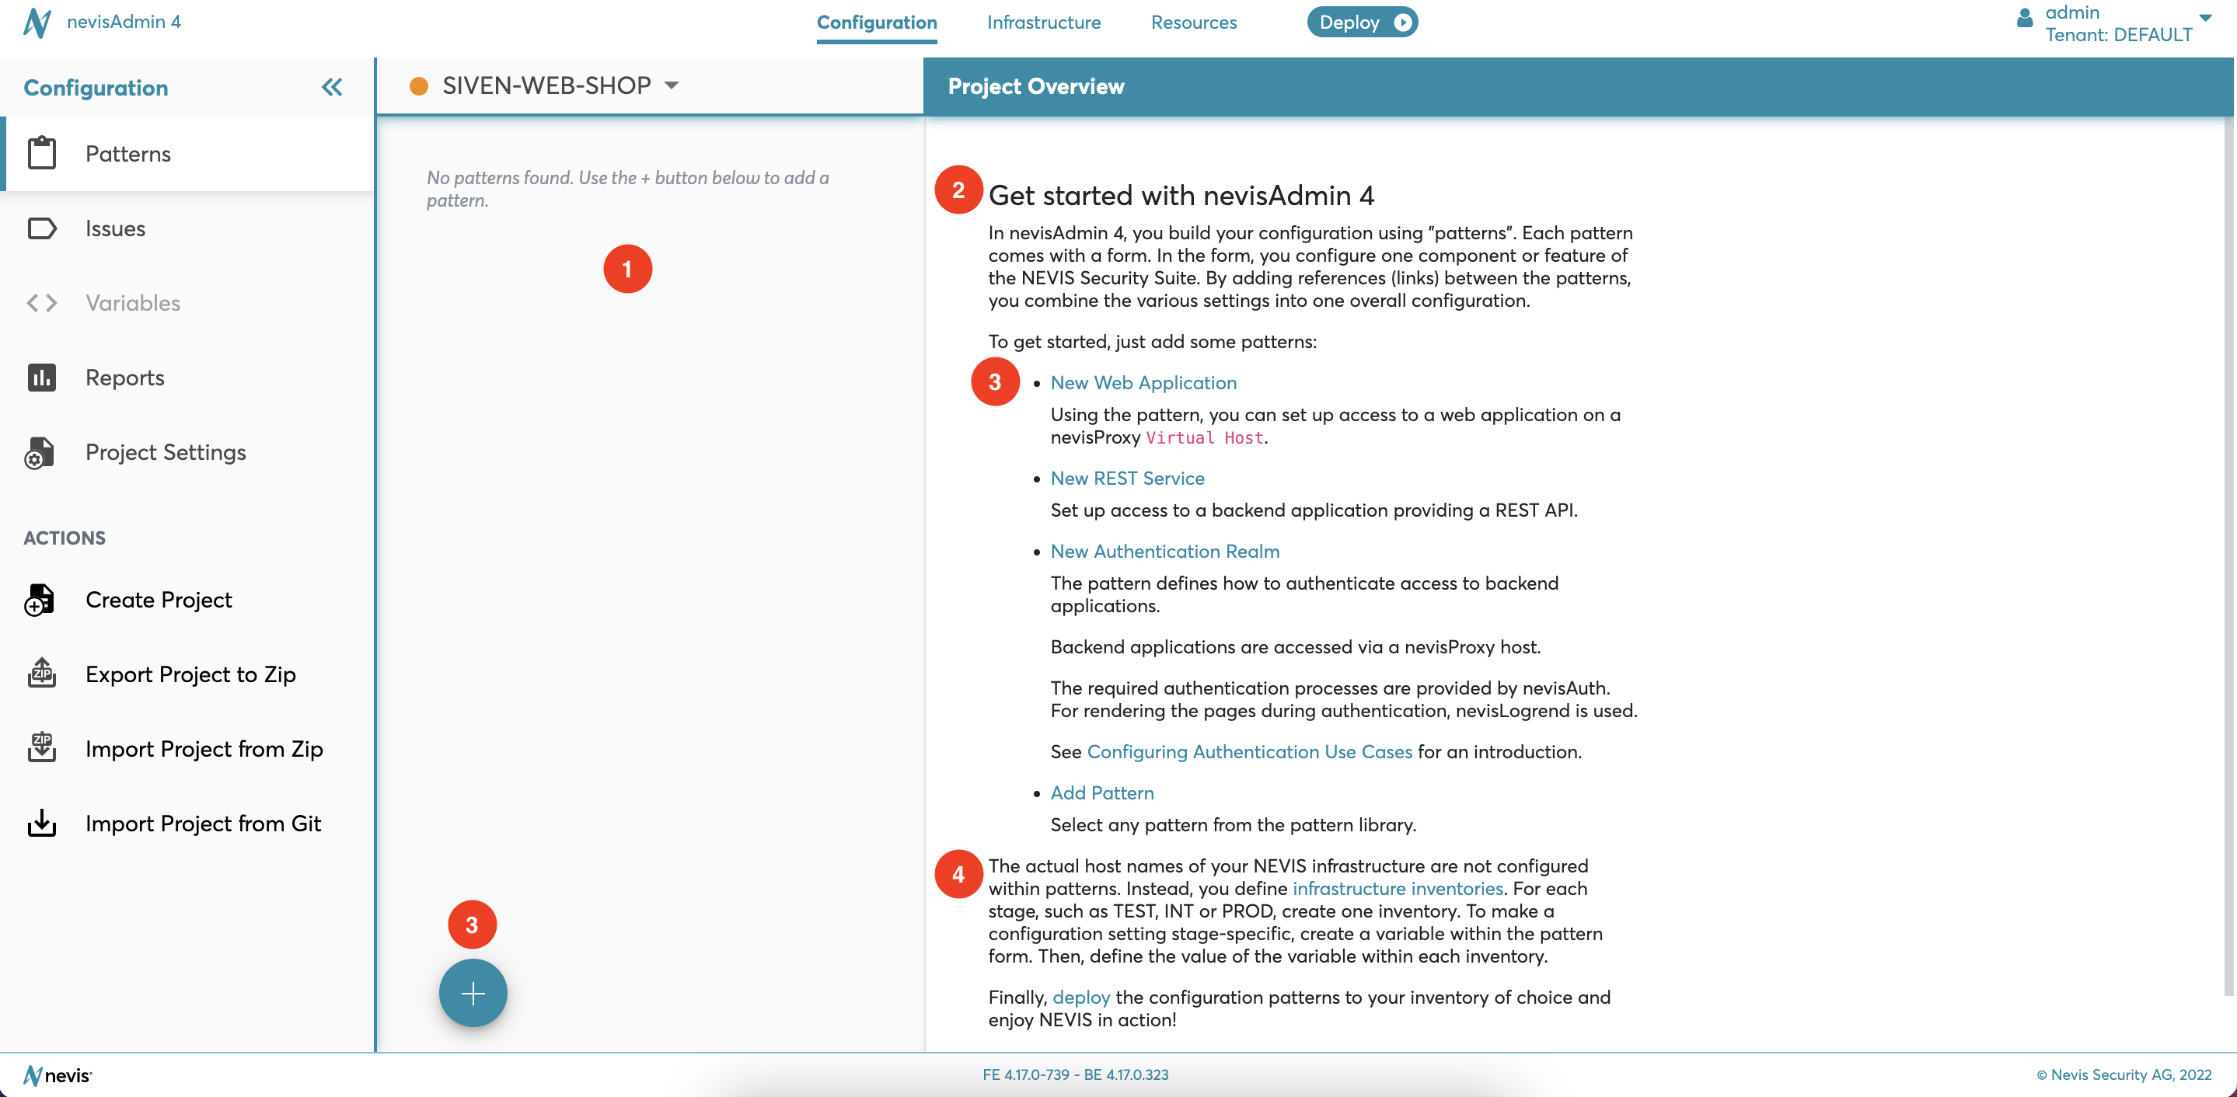Click the Variables icon in sidebar

[x=41, y=302]
